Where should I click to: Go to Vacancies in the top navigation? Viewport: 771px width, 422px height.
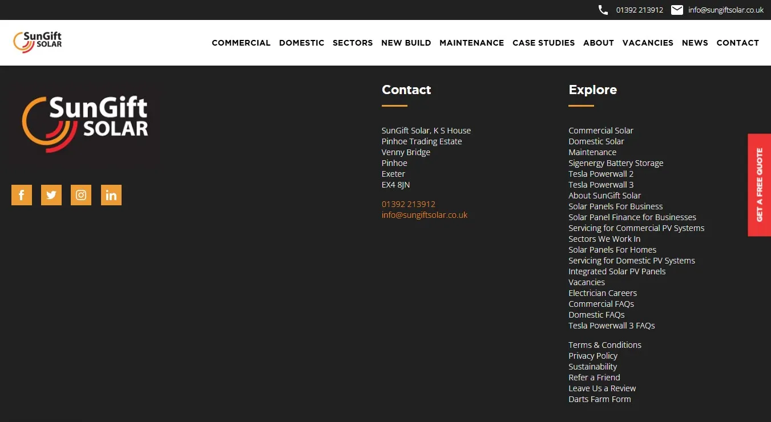(648, 43)
